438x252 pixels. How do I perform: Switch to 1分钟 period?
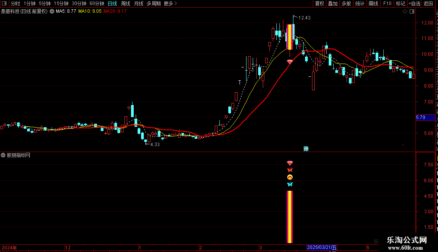point(29,3)
